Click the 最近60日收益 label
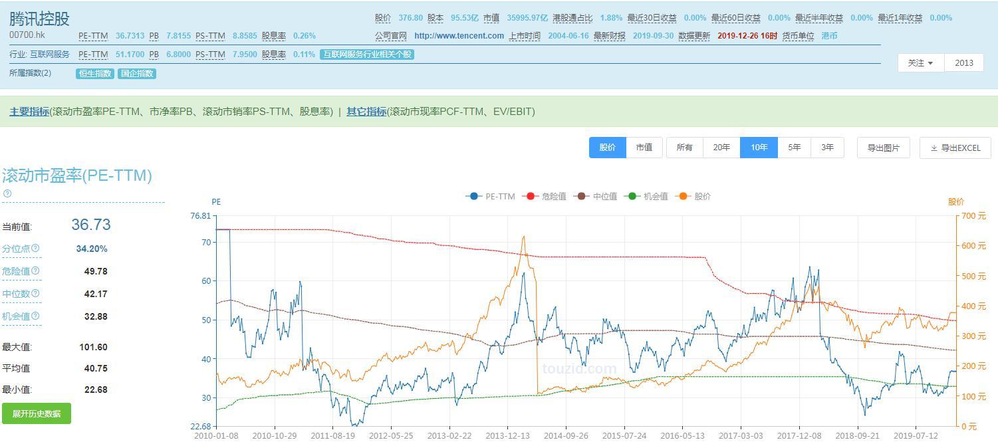The height and width of the screenshot is (448, 998). tap(736, 18)
